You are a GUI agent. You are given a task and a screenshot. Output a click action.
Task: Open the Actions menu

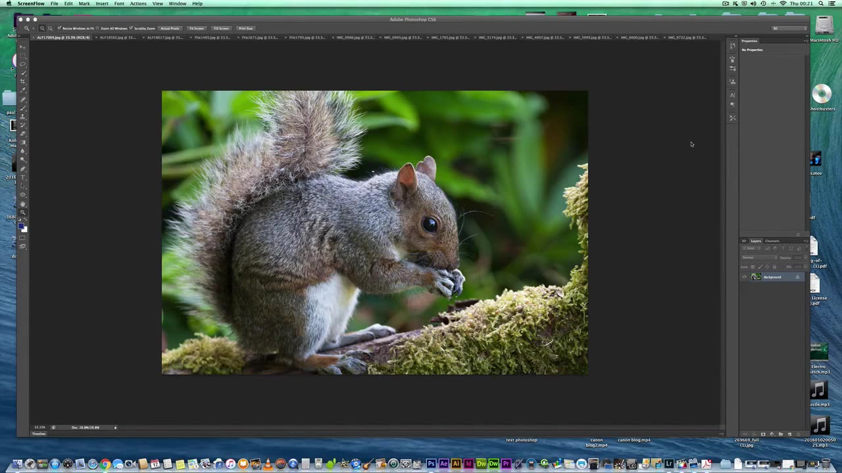[x=138, y=3]
